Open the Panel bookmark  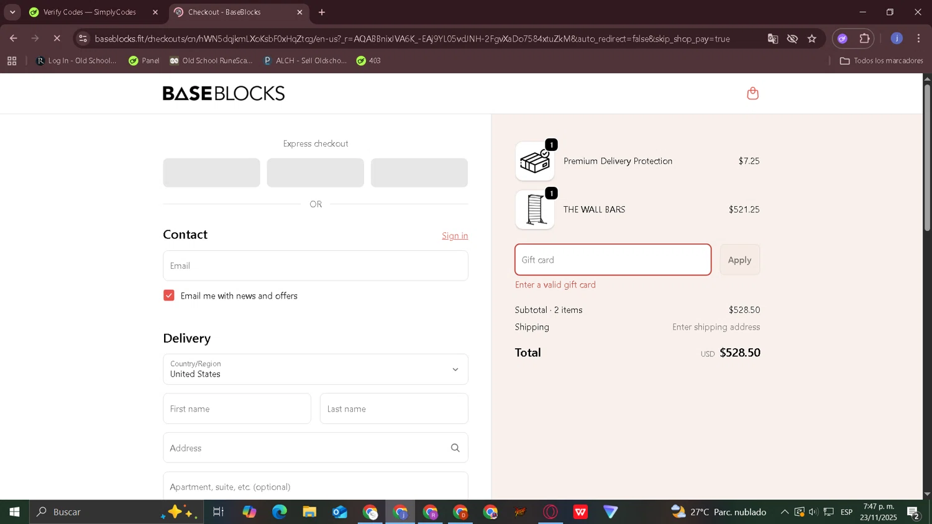click(x=144, y=61)
